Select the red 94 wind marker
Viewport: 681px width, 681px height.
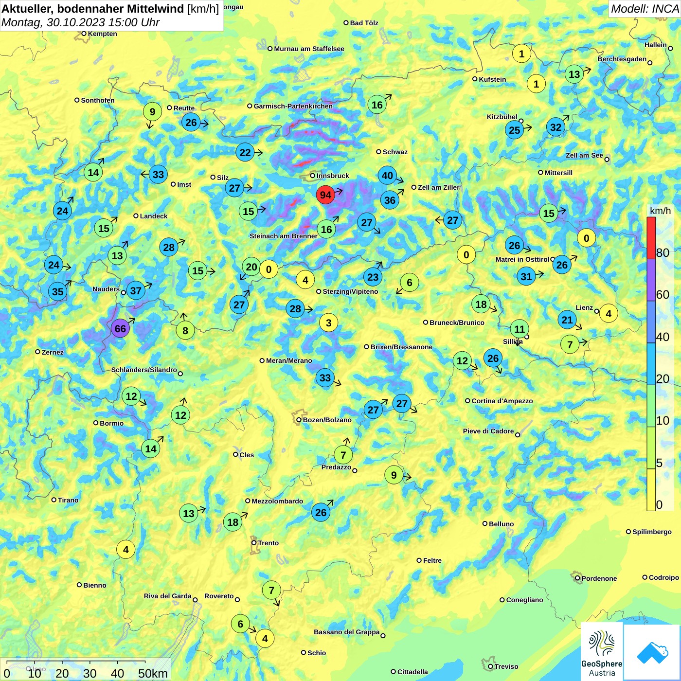[325, 195]
